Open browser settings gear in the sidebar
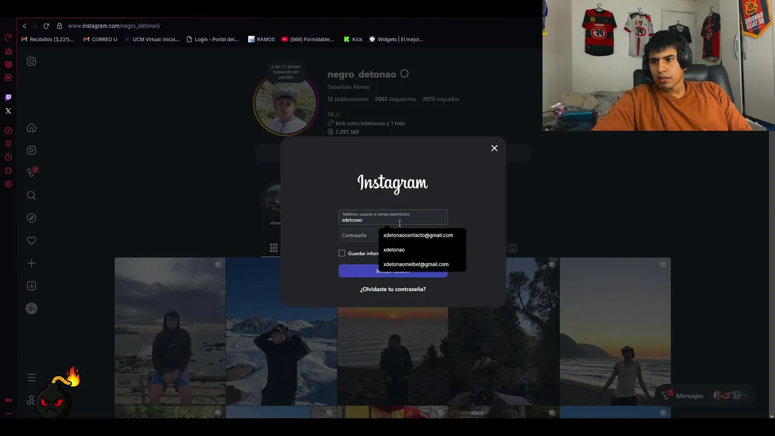Screen dimensions: 775x436 click(x=8, y=184)
